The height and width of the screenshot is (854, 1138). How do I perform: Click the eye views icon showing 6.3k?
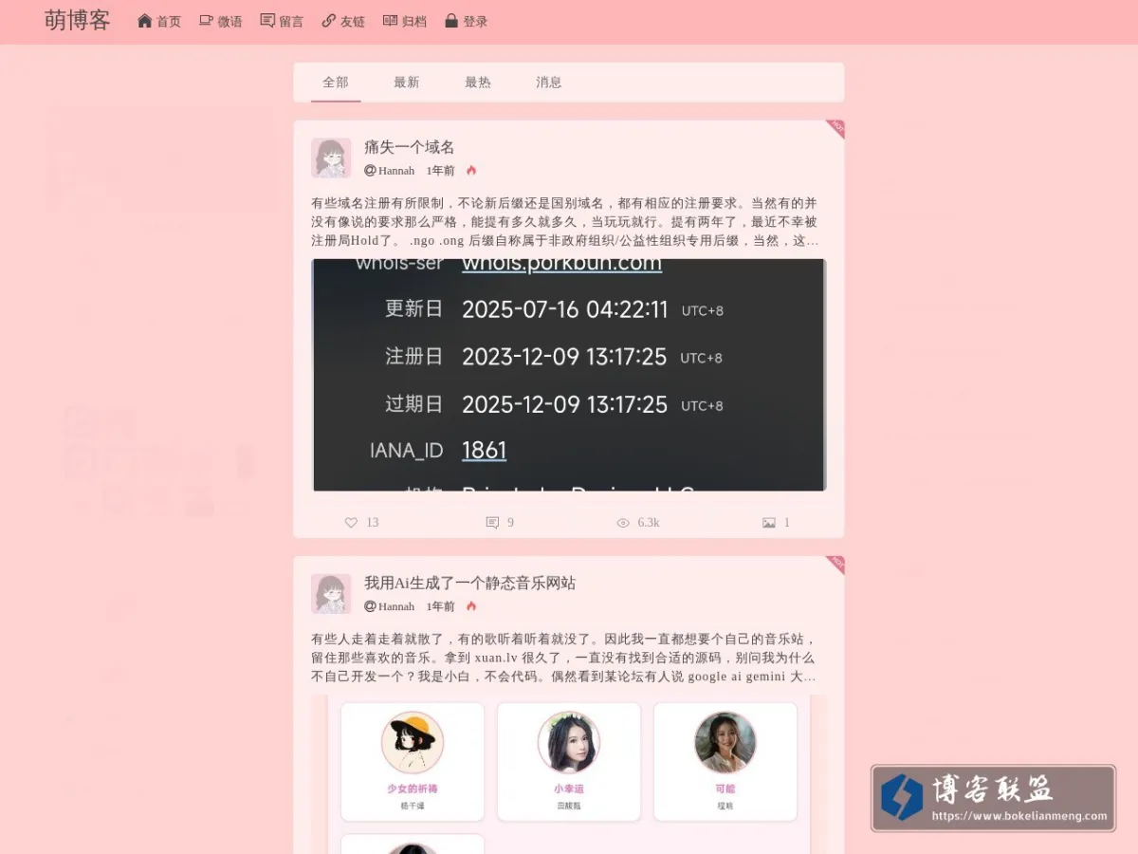[x=623, y=523]
